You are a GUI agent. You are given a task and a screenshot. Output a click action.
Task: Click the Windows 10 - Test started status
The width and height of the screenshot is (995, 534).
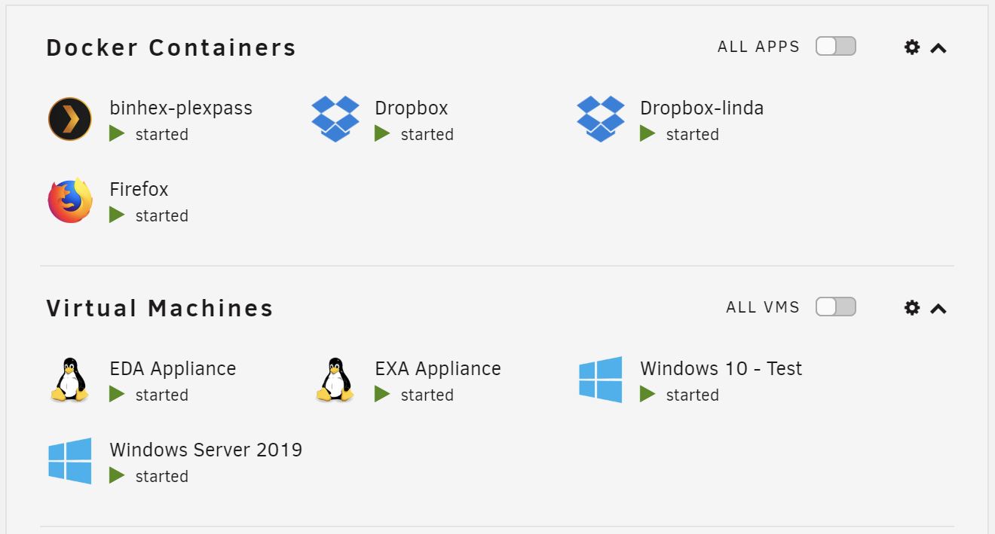click(x=679, y=395)
